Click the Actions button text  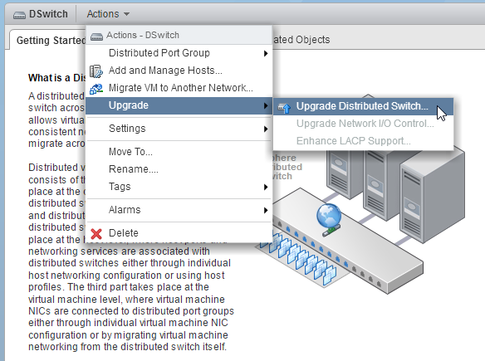point(103,14)
